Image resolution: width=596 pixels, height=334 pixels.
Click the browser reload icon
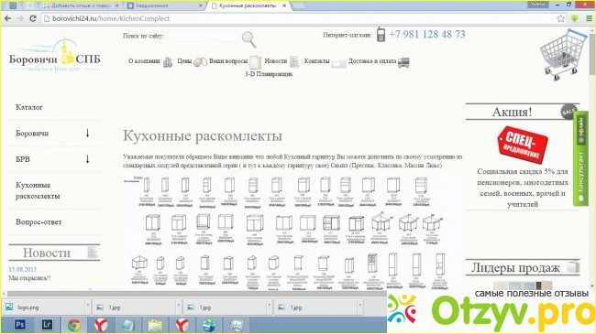[33, 18]
